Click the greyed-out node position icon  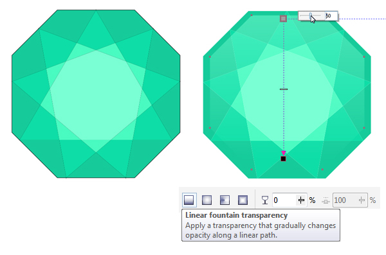(326, 200)
